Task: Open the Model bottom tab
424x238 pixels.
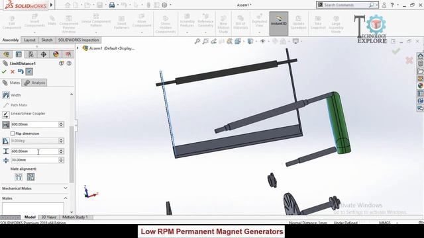Action: 30,217
